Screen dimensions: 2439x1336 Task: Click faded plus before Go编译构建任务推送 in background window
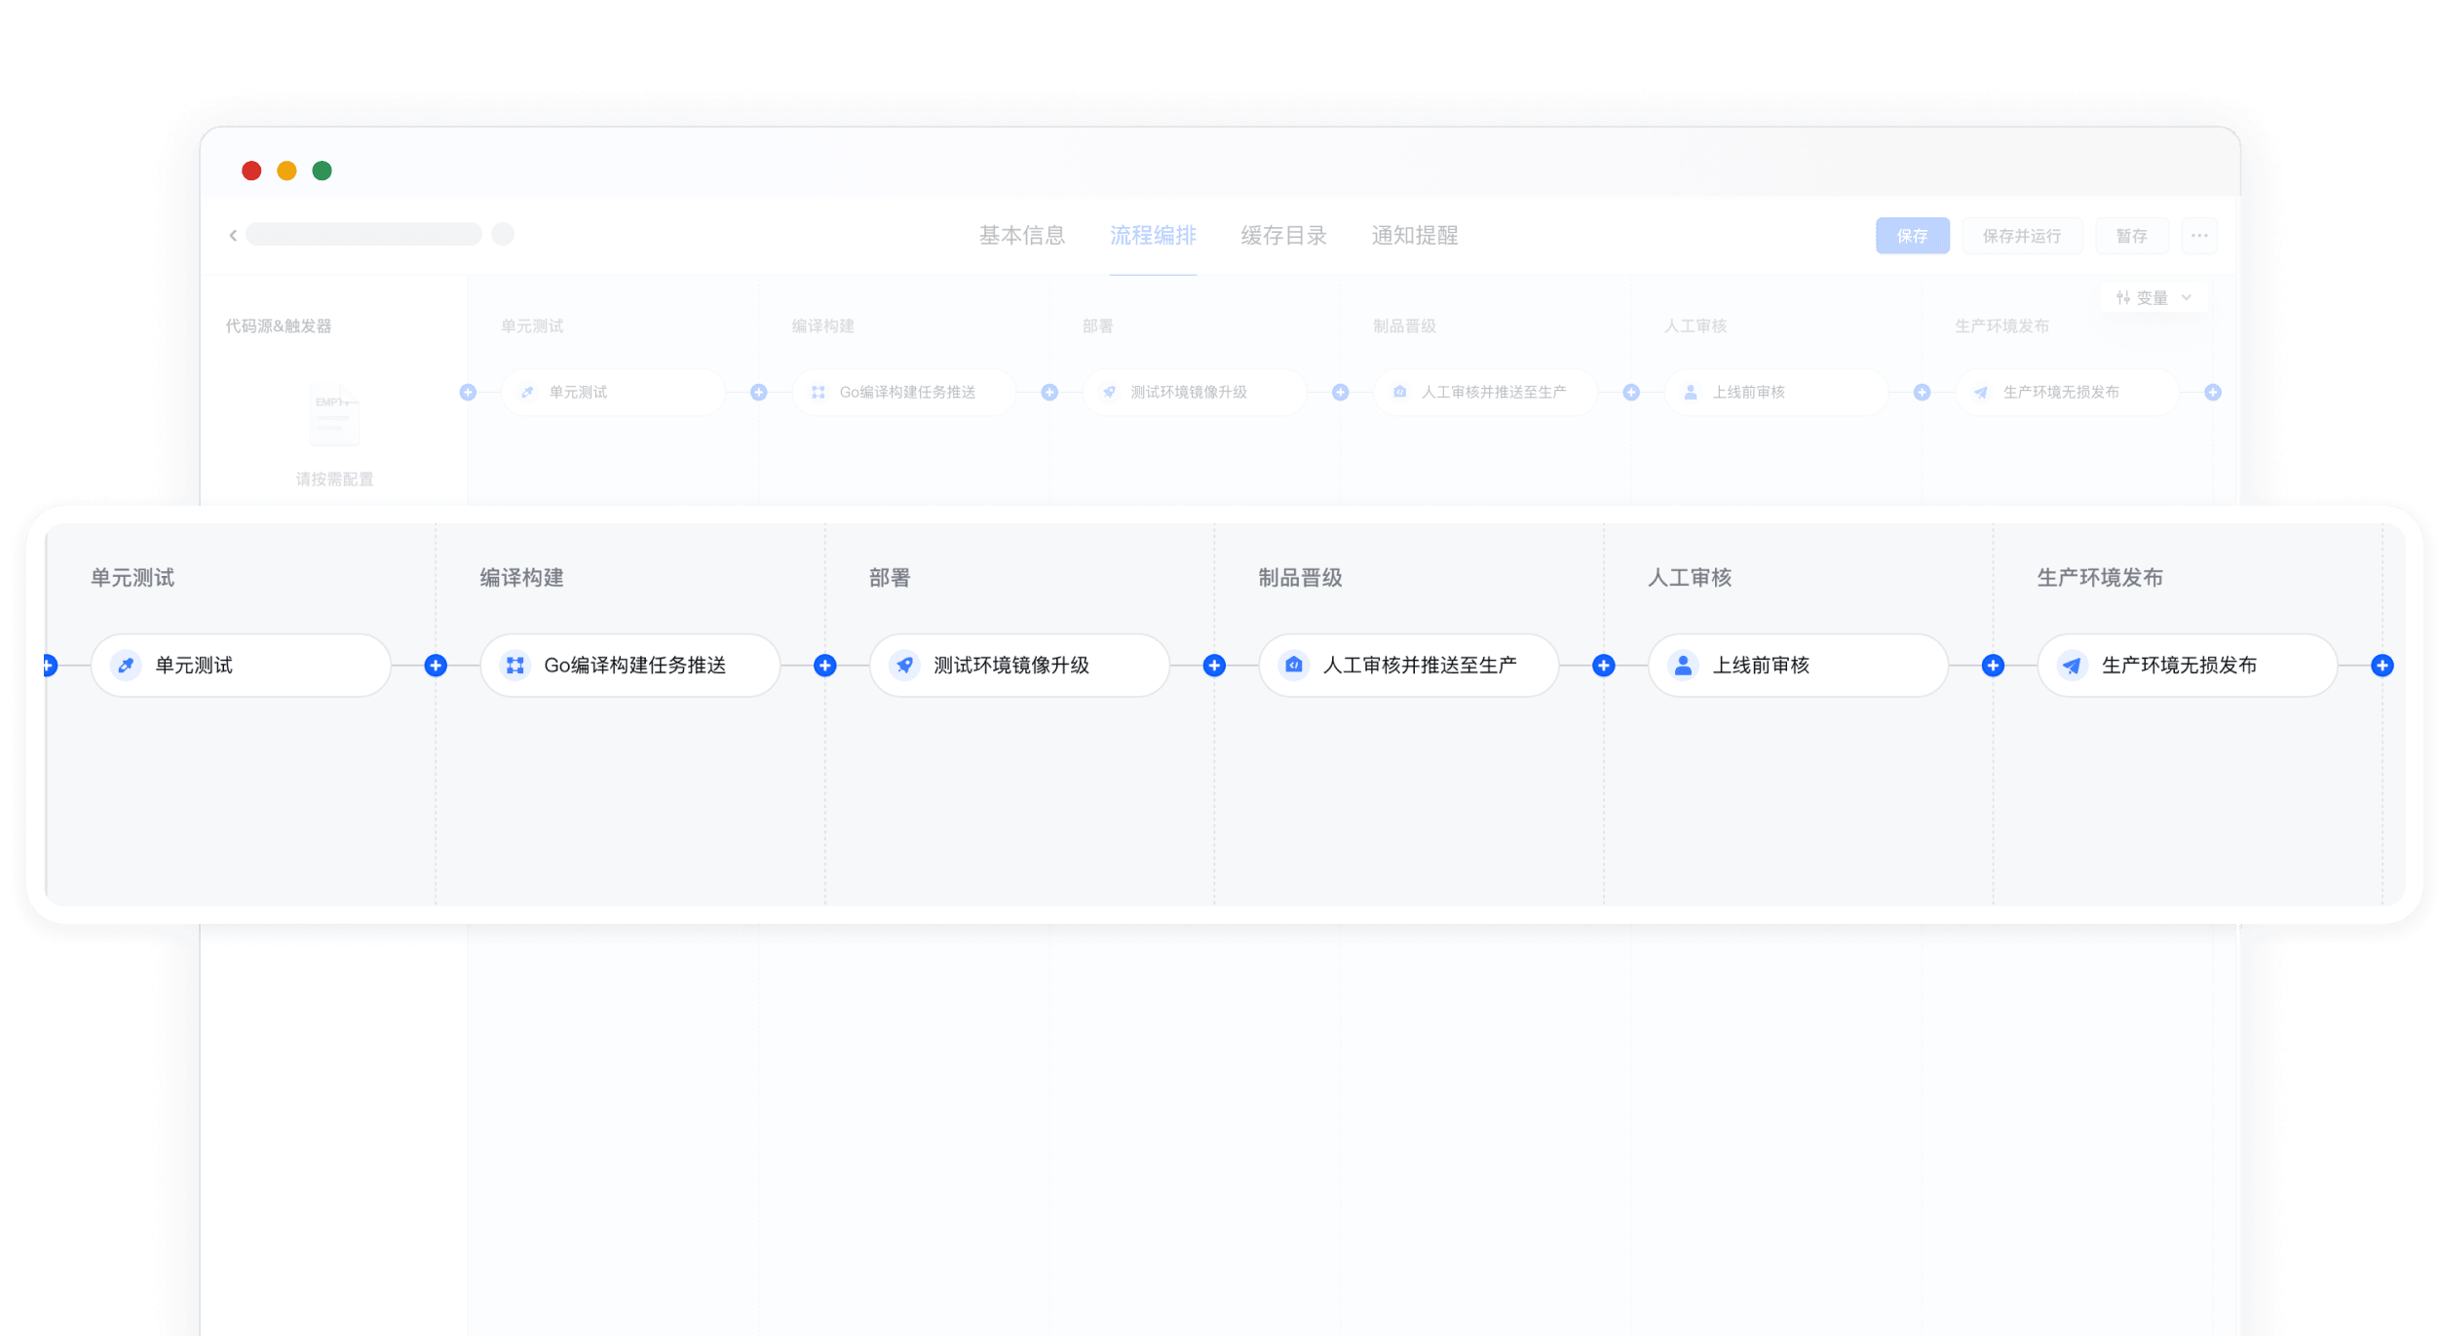758,392
